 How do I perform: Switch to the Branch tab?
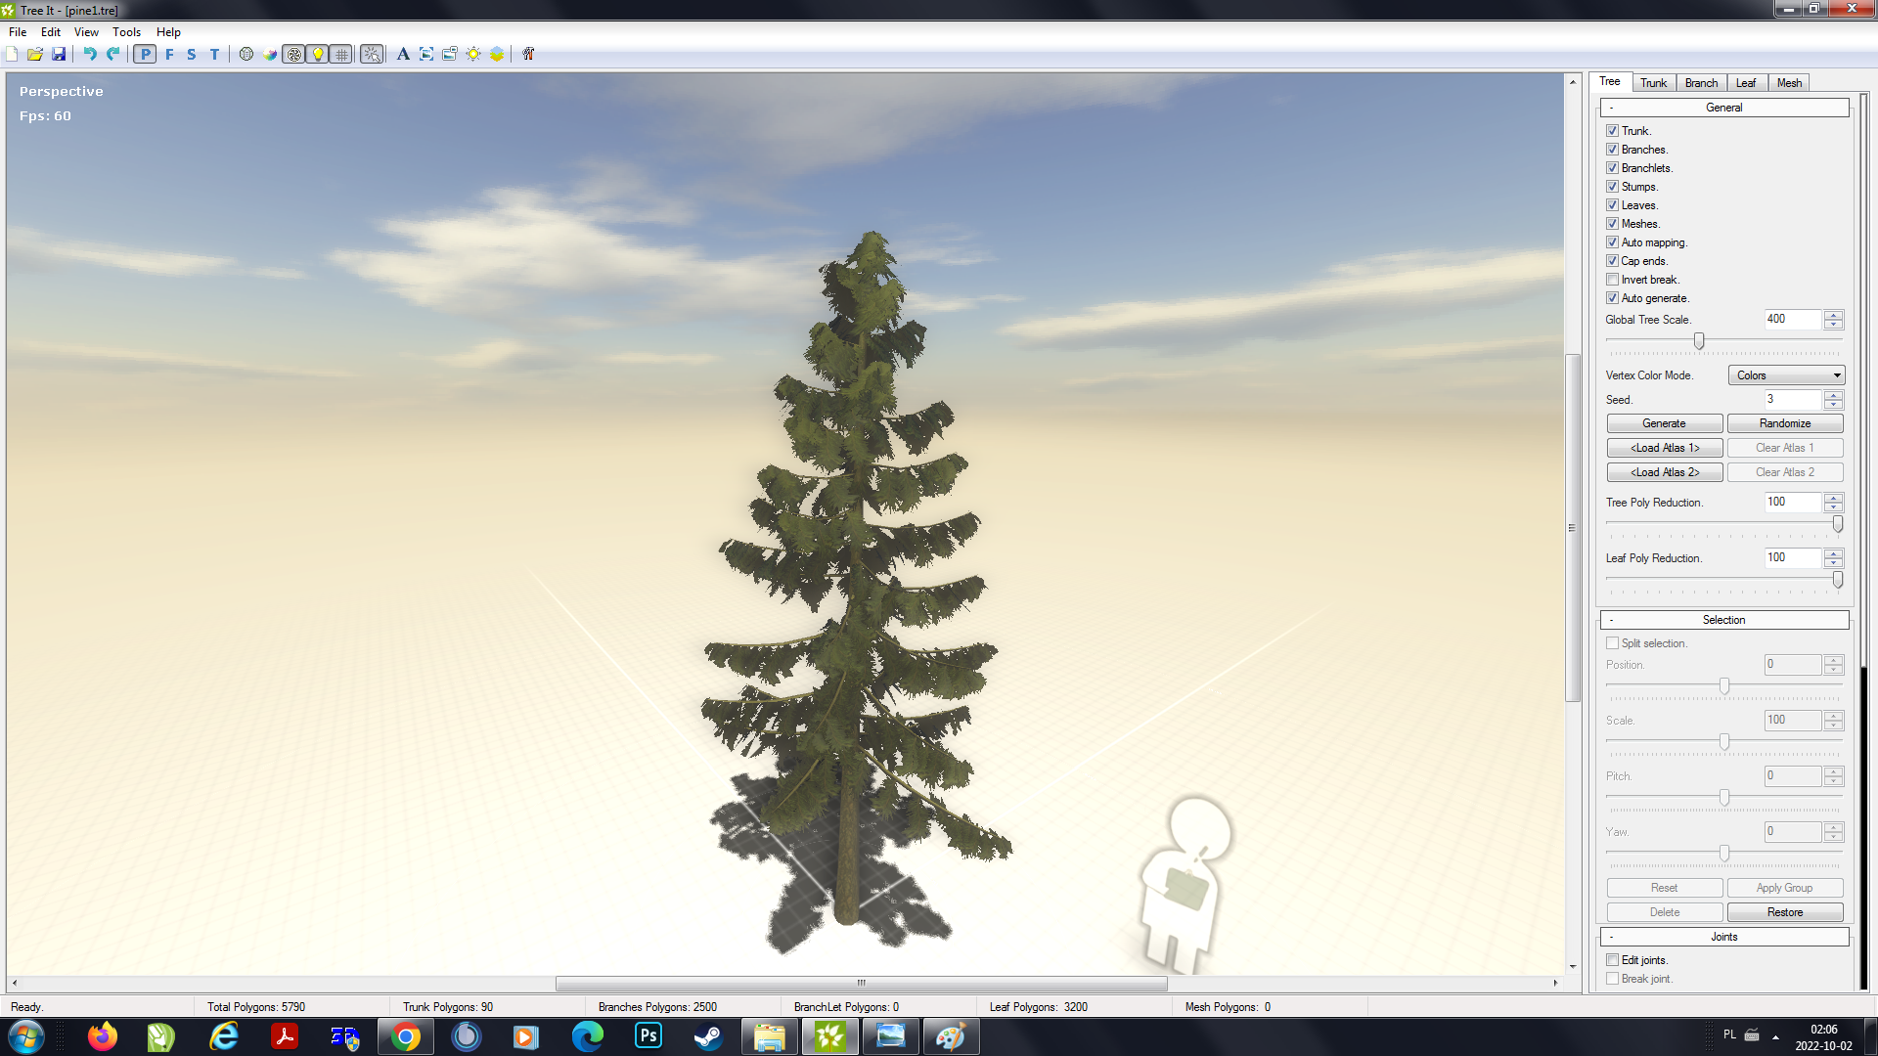[x=1701, y=82]
